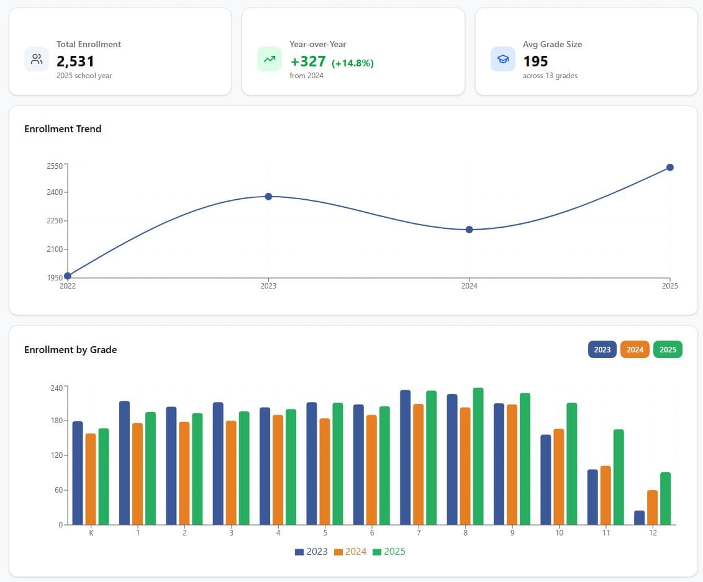Click the green 2025 bar for grade 10
The image size is (703, 582).
572,463
